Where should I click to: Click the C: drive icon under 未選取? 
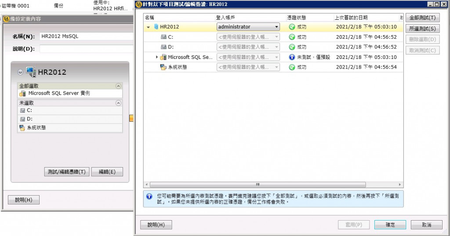coord(22,111)
